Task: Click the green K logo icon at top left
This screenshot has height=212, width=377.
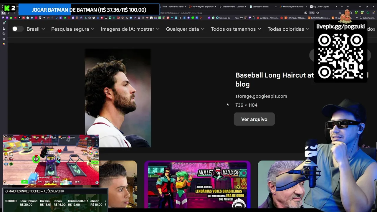Action: point(7,9)
